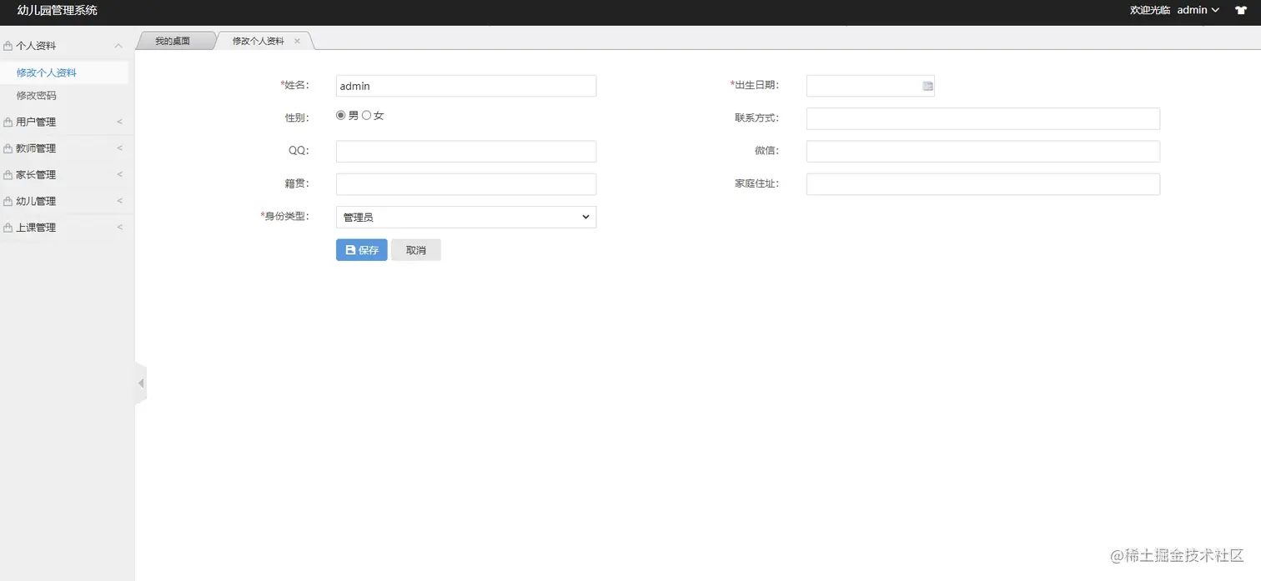
Task: Collapse the 个人资料 menu section
Action: click(x=118, y=46)
